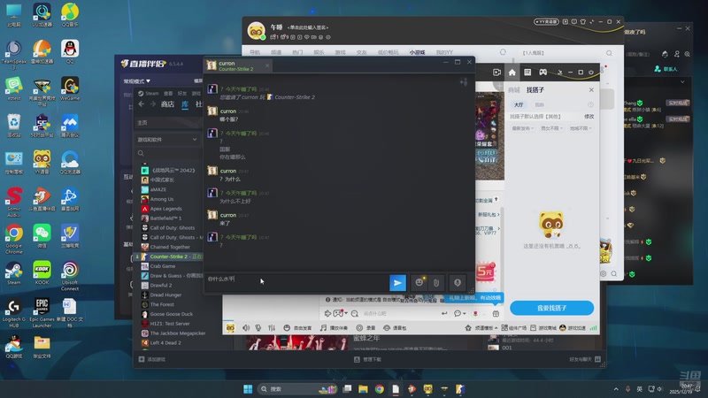Click the add-friends-to-chat icon at chat's top right

point(463,82)
